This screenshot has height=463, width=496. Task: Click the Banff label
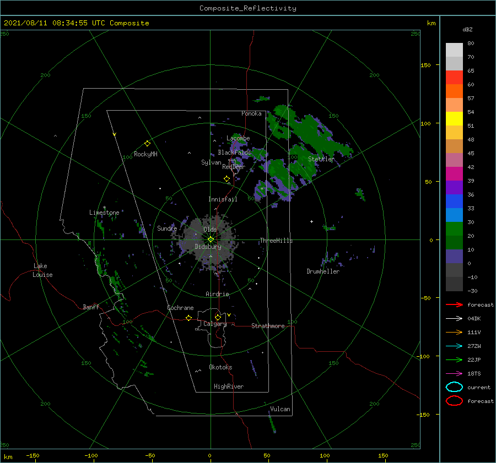[91, 307]
